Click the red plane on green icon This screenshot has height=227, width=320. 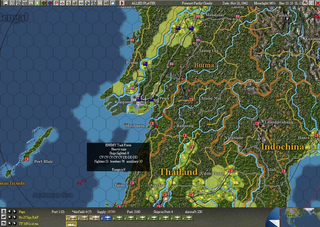(x=44, y=3)
